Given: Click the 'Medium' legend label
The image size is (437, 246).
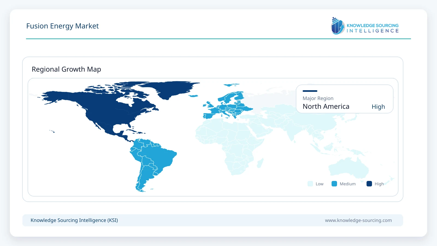Looking at the screenshot, I should click(x=348, y=184).
